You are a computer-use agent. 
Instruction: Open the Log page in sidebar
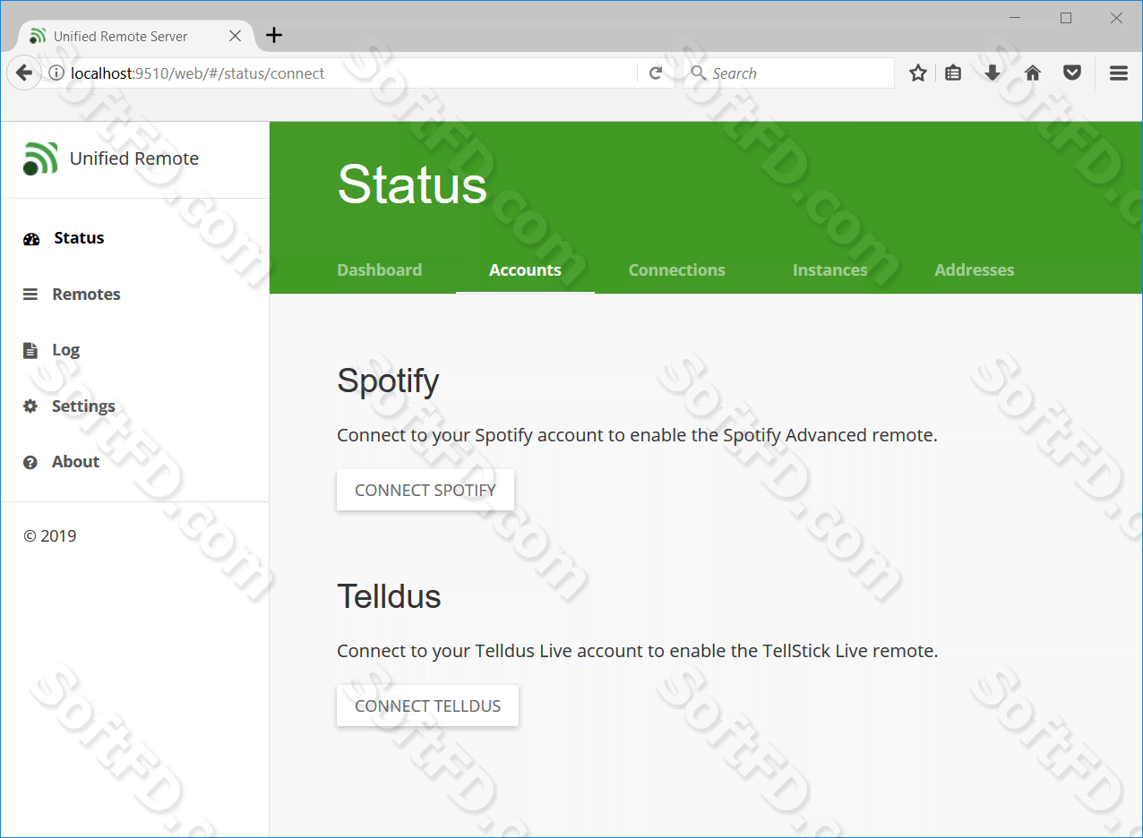pos(65,350)
